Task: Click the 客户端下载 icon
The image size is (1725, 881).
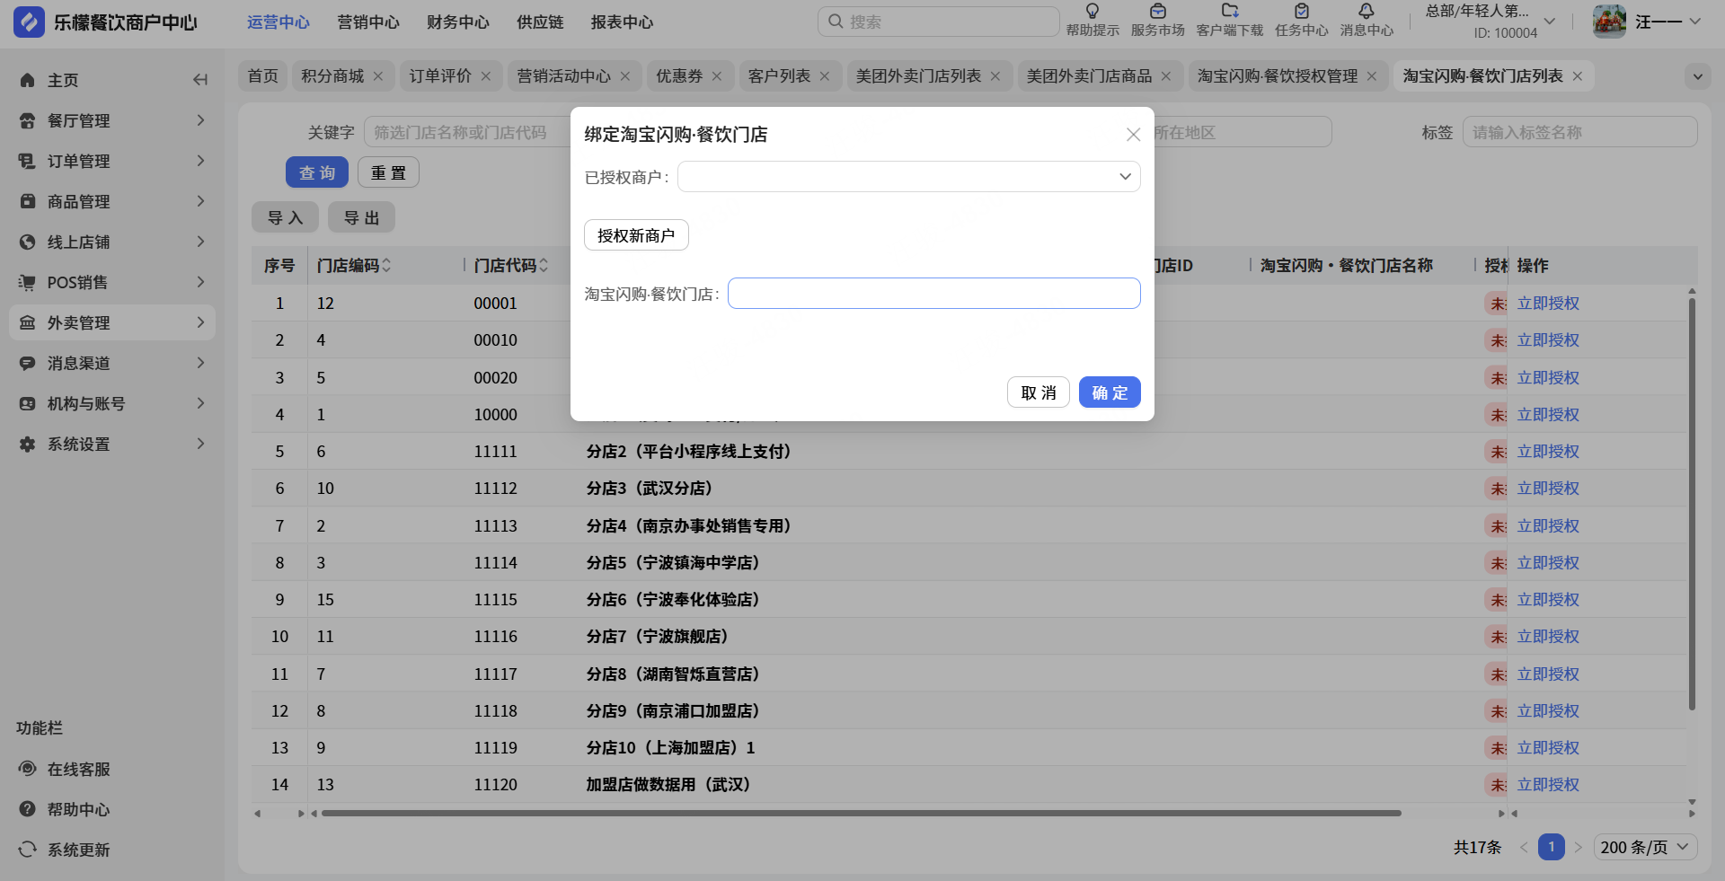Action: pos(1229,12)
